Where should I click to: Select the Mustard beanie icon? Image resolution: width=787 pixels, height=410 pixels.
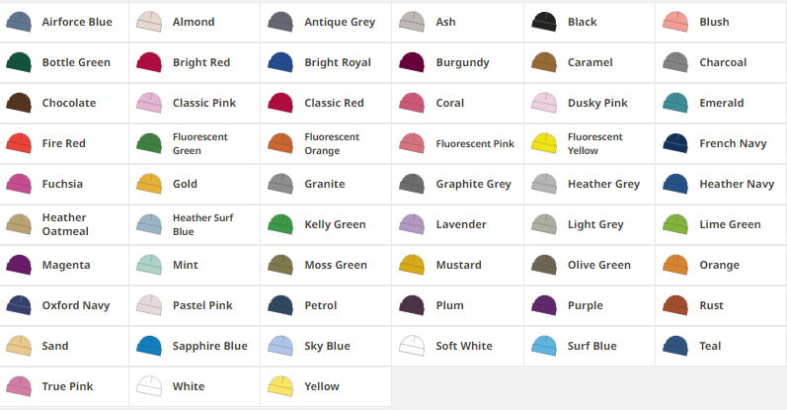pos(412,266)
